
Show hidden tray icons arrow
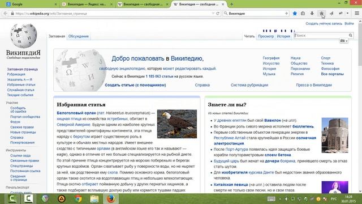coord(280,199)
